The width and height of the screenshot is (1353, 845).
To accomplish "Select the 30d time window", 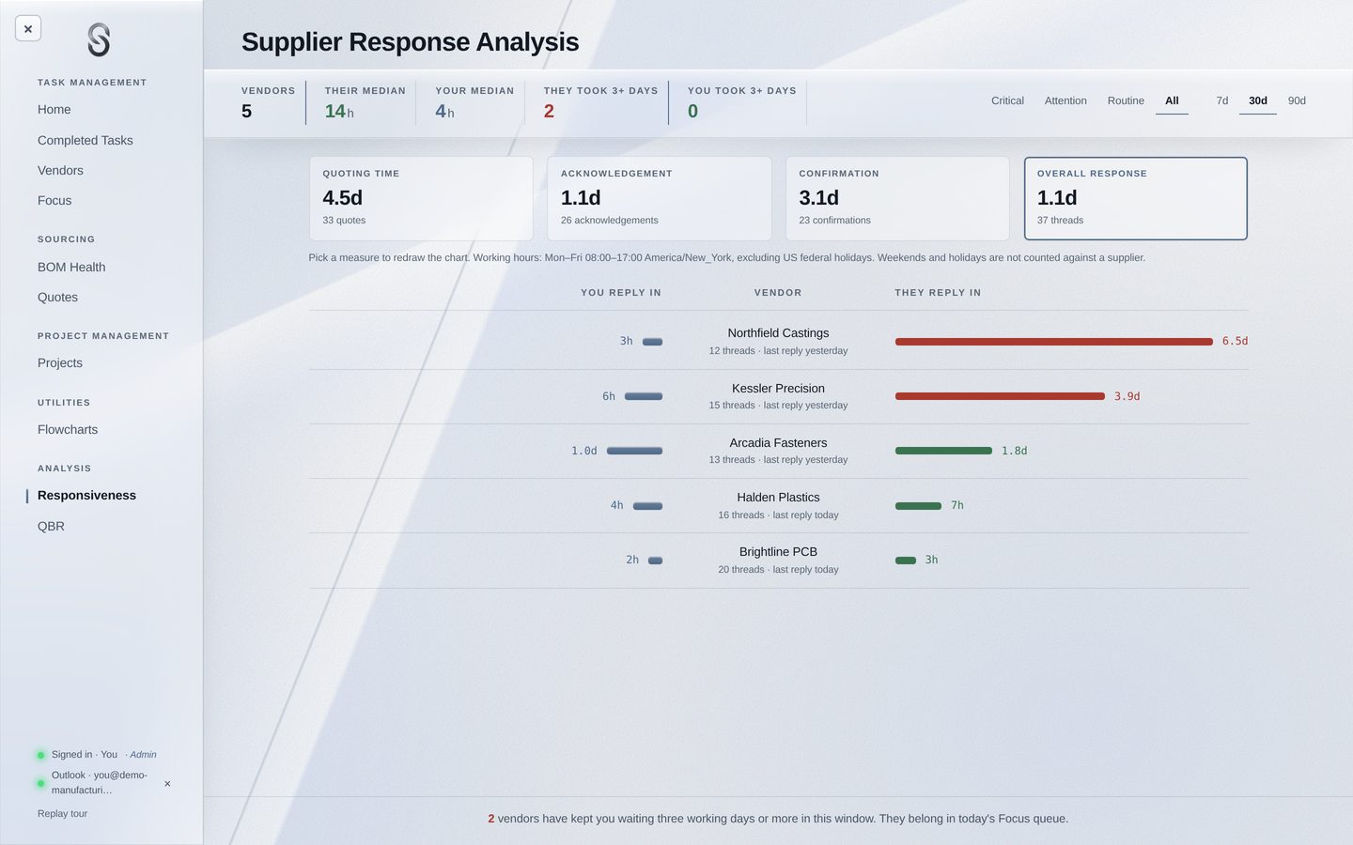I will coord(1258,100).
